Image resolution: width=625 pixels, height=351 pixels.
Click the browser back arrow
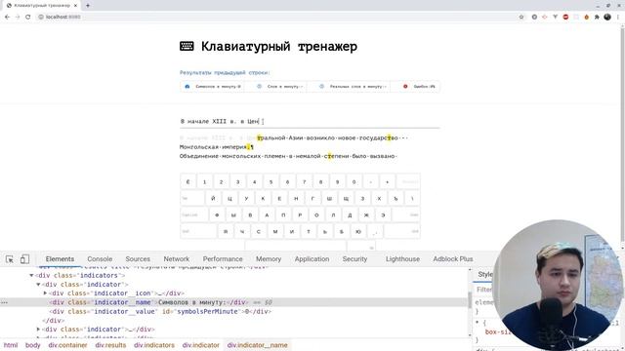point(7,17)
